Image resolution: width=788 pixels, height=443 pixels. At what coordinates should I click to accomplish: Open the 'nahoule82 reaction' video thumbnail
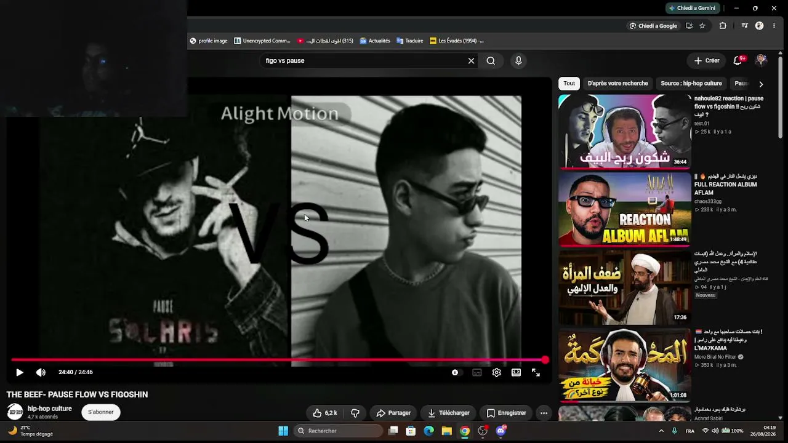click(624, 132)
